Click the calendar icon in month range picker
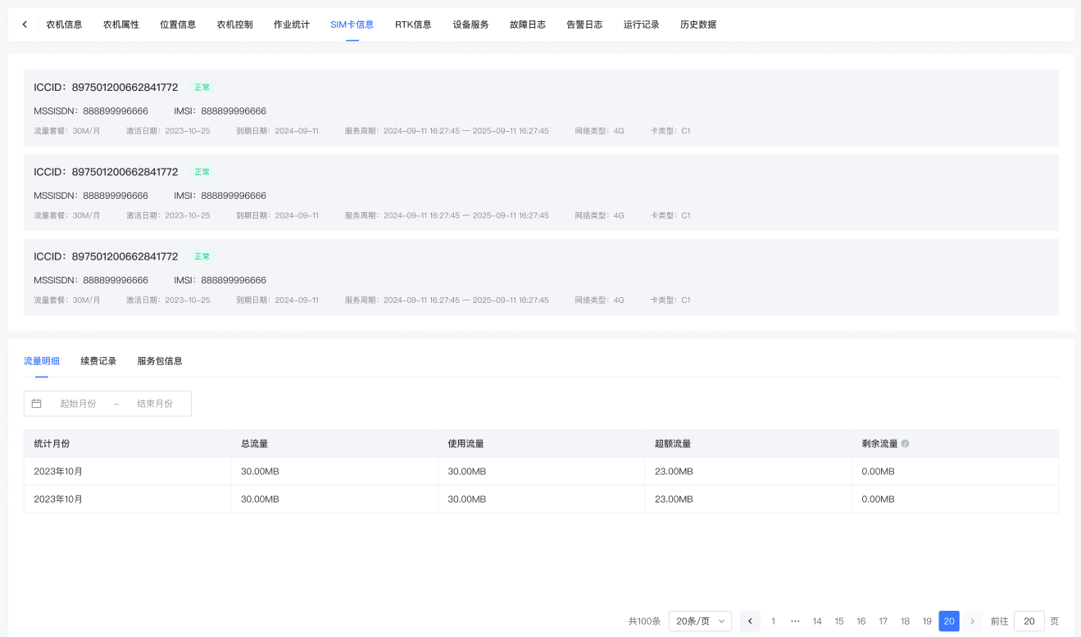1081x637 pixels. coord(37,404)
